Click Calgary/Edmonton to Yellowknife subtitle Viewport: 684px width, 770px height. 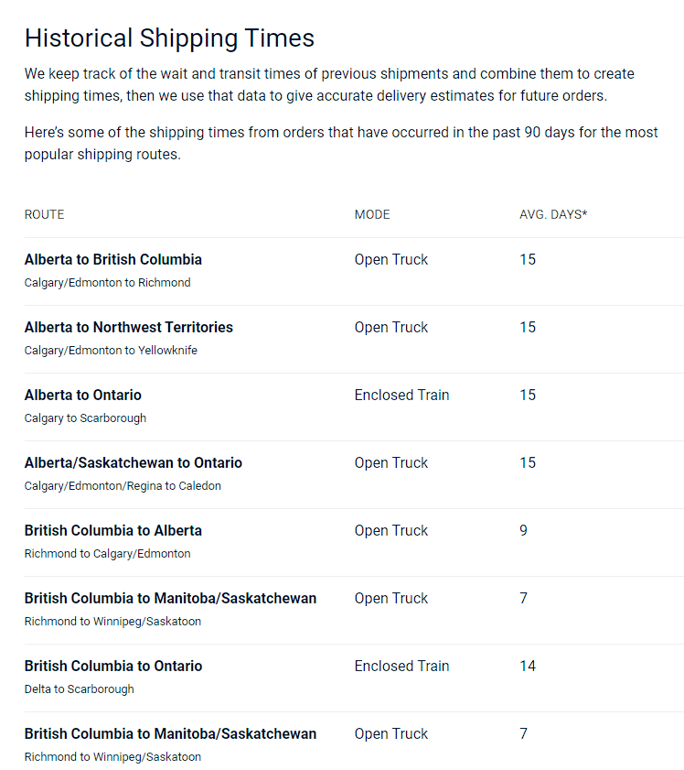pyautogui.click(x=111, y=350)
